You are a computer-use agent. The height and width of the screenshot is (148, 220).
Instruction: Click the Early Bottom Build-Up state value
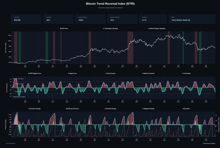[181, 20]
